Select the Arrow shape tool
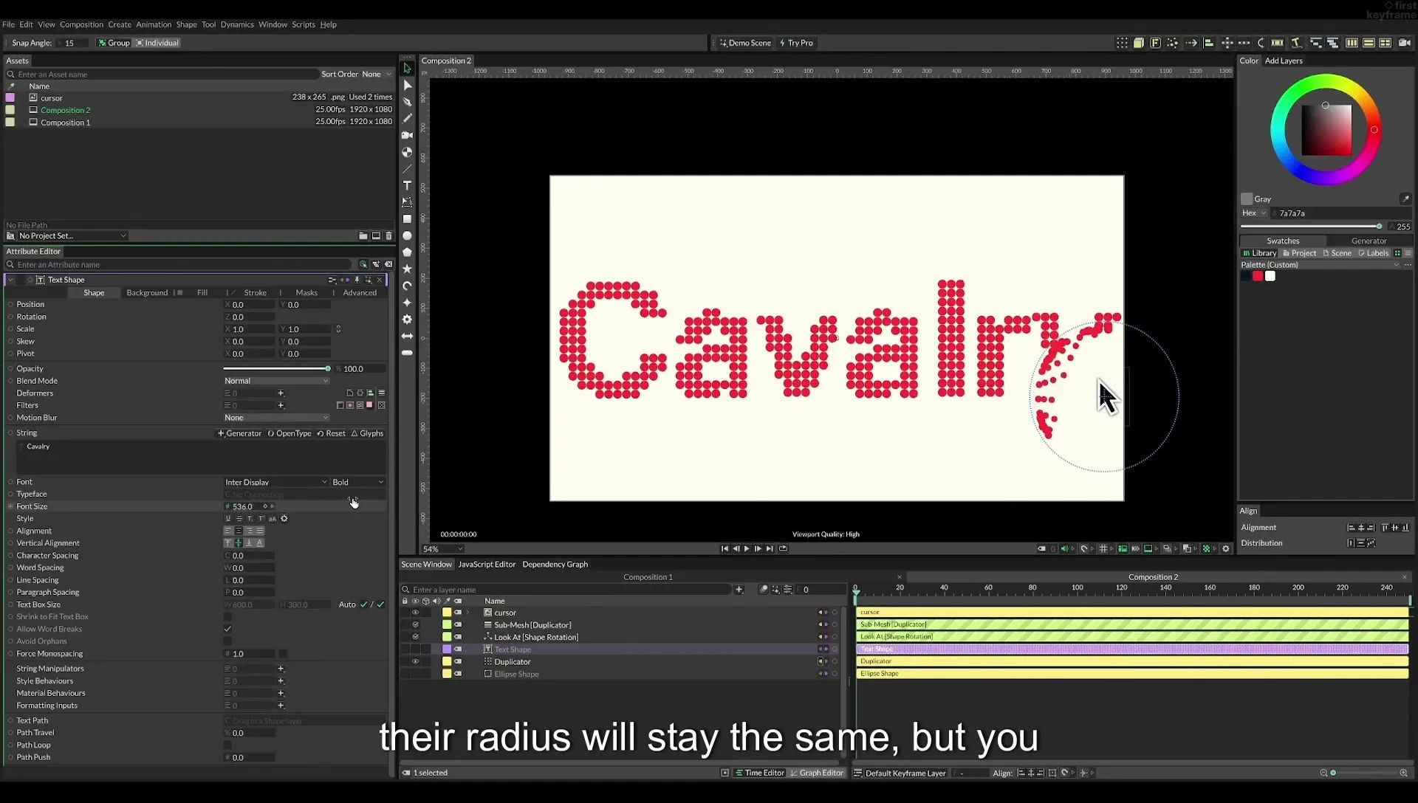The image size is (1418, 803). click(407, 336)
